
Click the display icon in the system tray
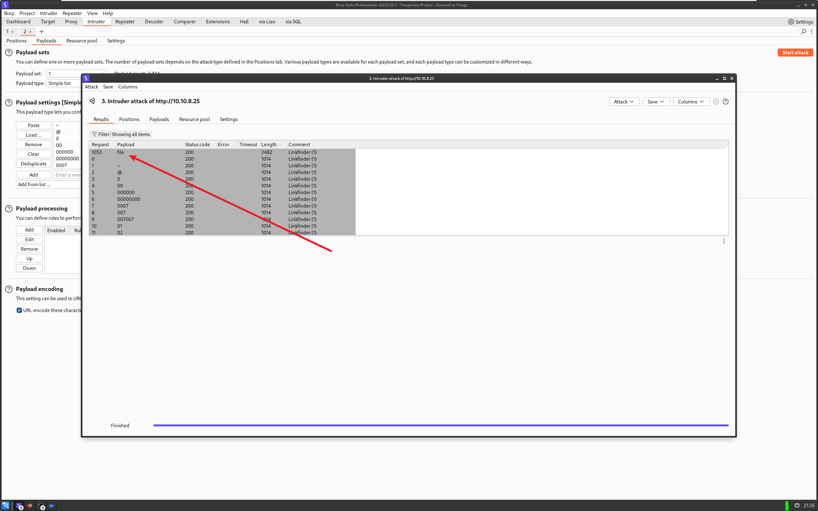(x=797, y=506)
